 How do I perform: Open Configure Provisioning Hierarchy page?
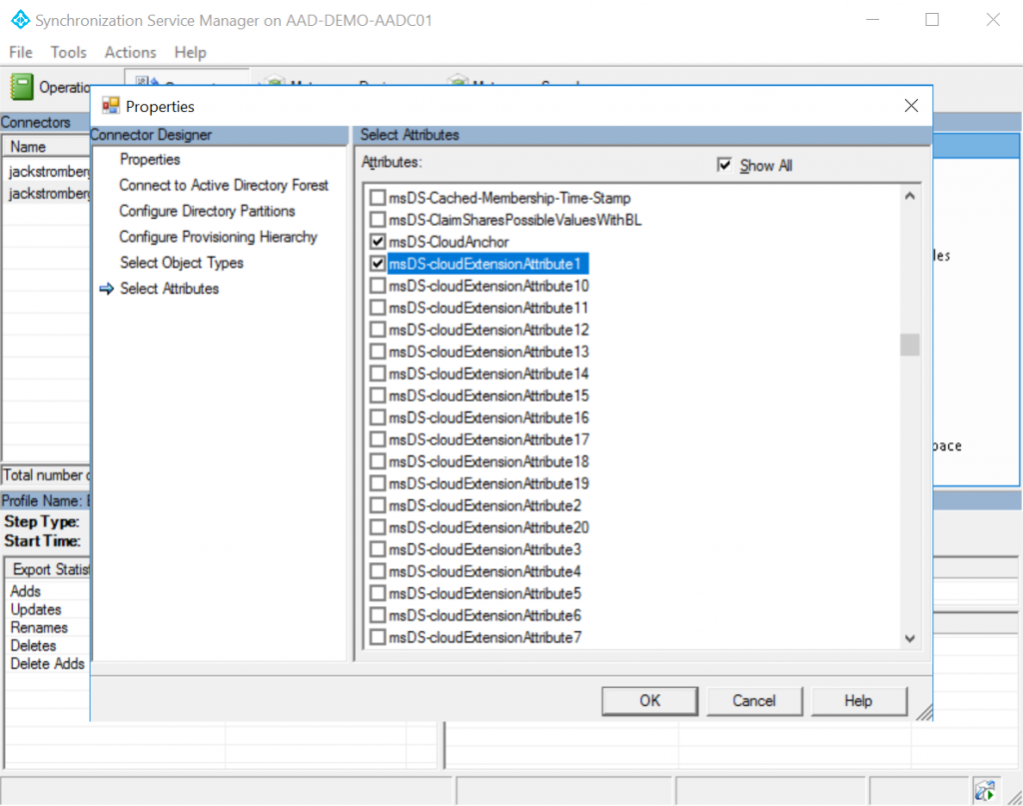(x=218, y=237)
